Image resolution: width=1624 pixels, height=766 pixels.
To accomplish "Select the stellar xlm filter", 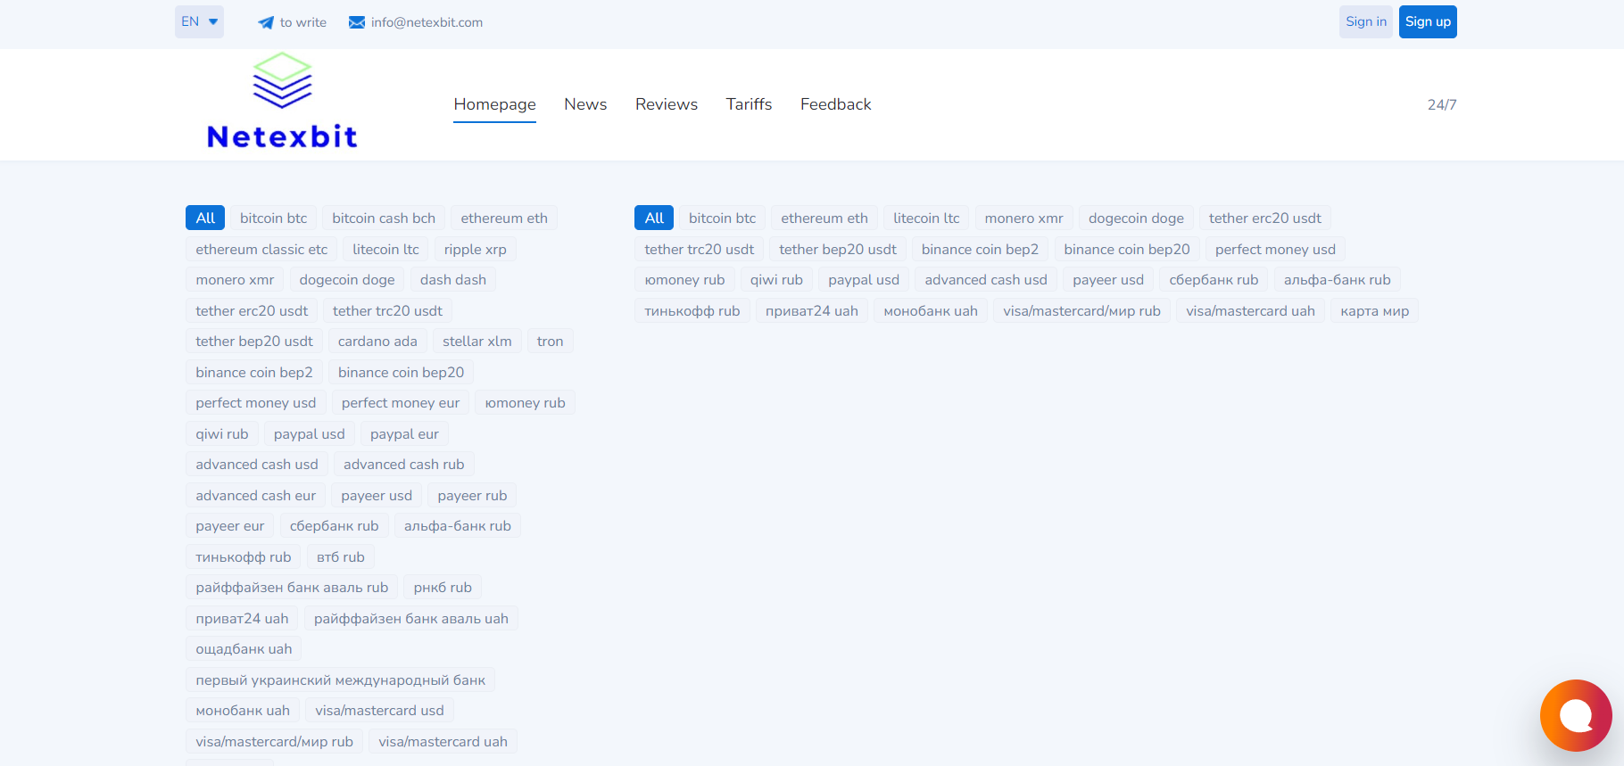I will [x=476, y=342].
